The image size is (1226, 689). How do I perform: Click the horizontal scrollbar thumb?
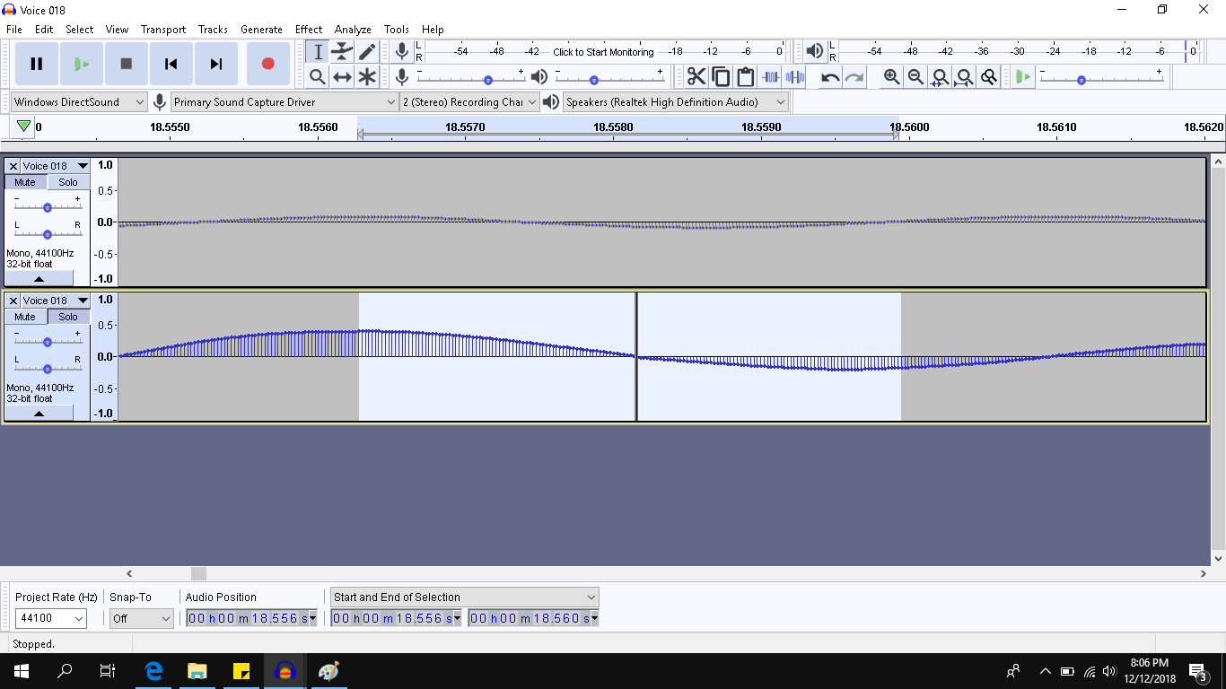[x=198, y=573]
